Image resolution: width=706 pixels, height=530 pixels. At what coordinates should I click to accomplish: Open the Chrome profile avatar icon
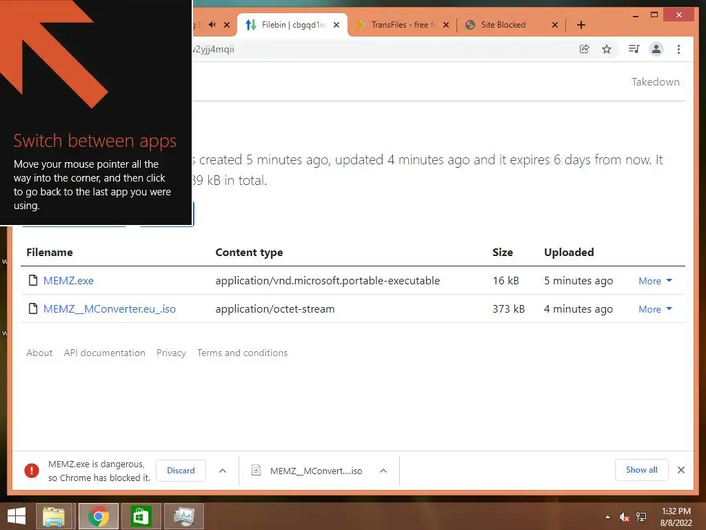click(656, 49)
